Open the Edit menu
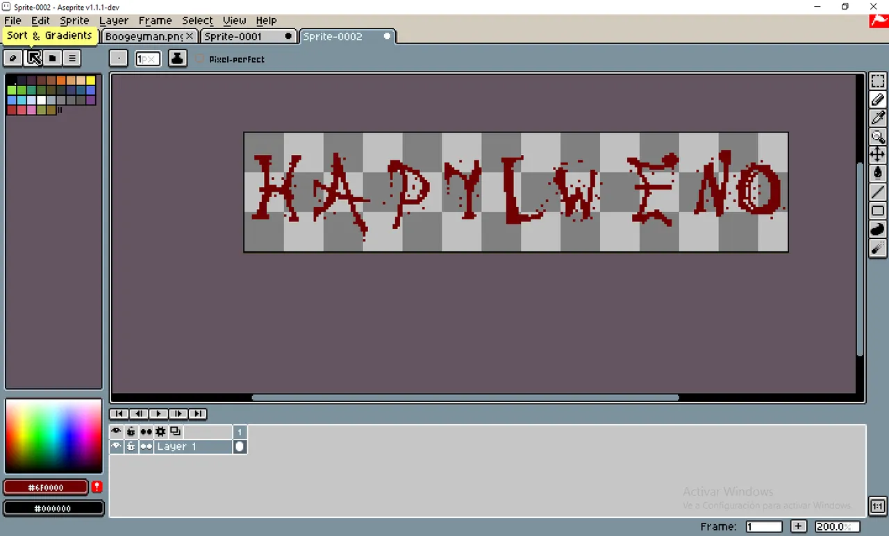 point(40,21)
